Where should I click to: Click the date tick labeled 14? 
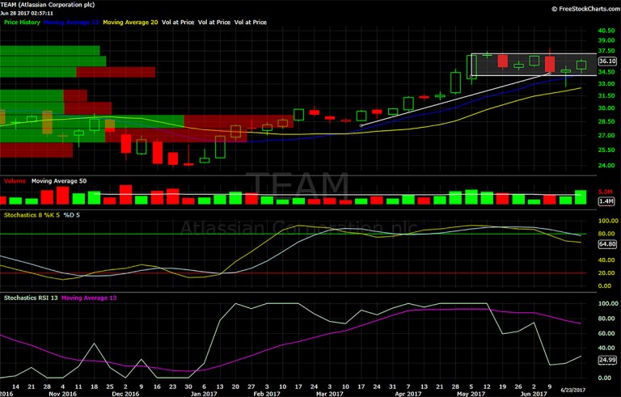click(15, 386)
